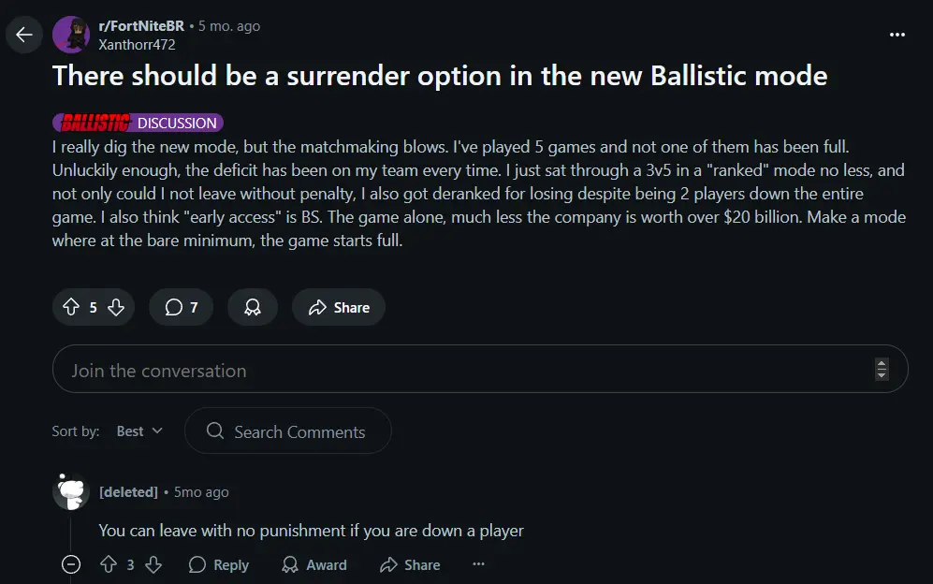The height and width of the screenshot is (584, 933).
Task: Filter by Ballistic Discussion flair
Action: pyautogui.click(x=138, y=123)
